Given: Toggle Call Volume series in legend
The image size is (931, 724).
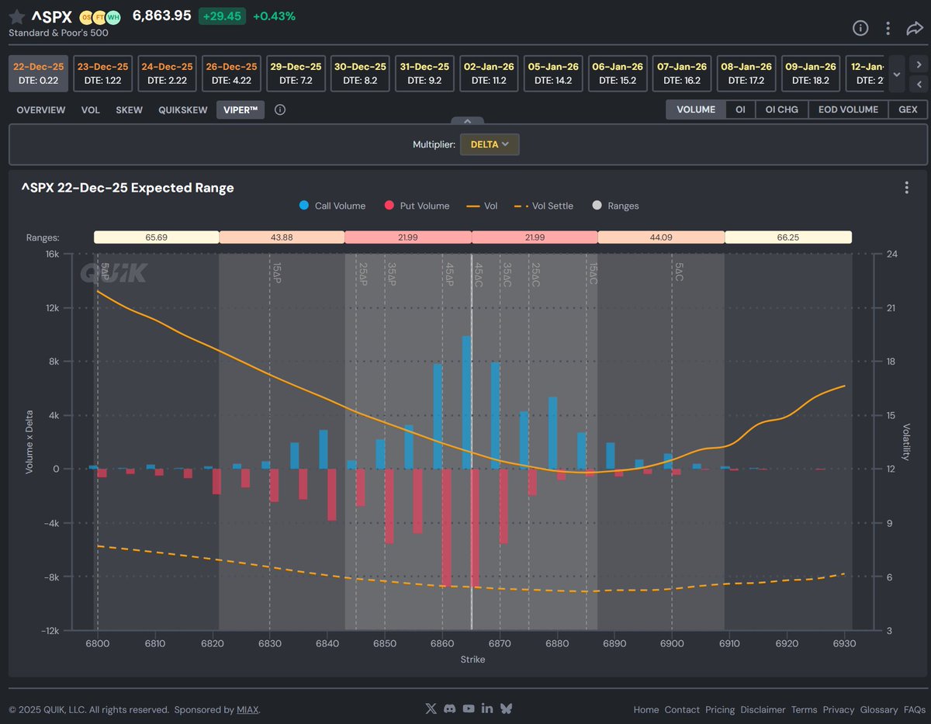Looking at the screenshot, I should tap(332, 206).
